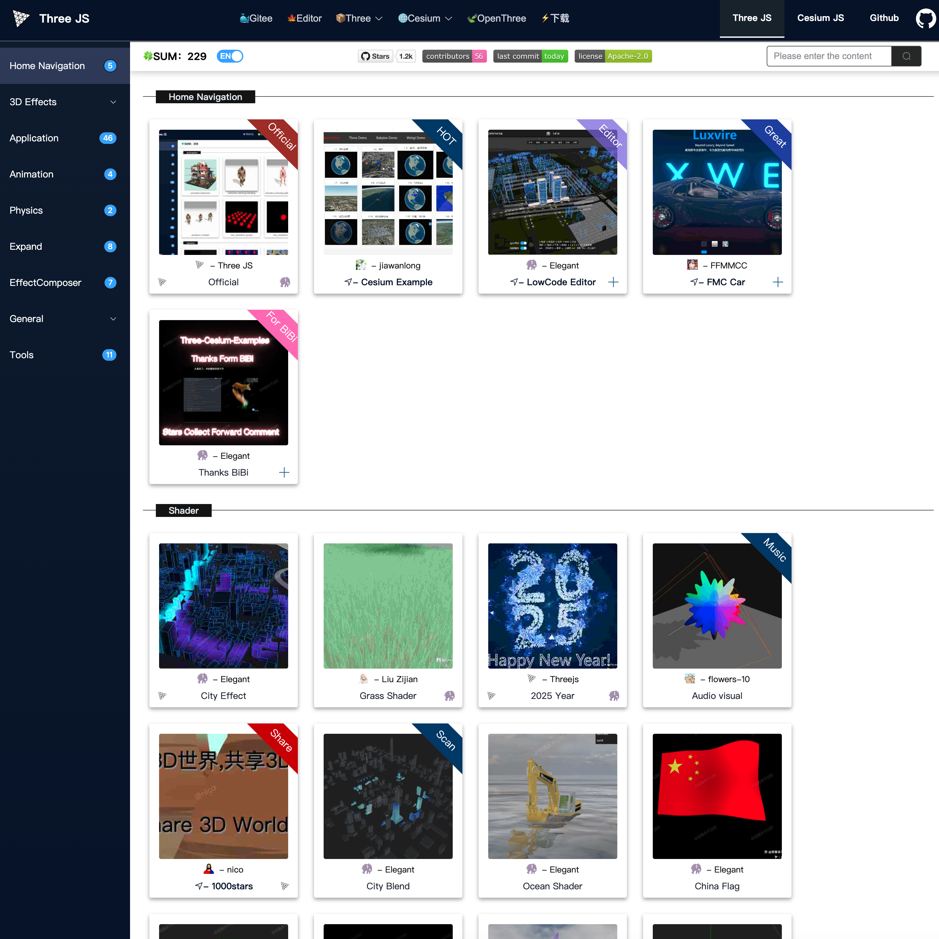Click jiawanlong author avatar icon
Image resolution: width=939 pixels, height=939 pixels.
[361, 265]
